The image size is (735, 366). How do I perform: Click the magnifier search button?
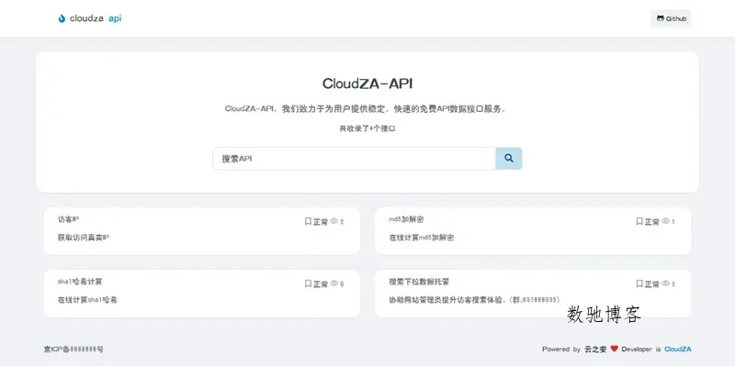pyautogui.click(x=509, y=158)
